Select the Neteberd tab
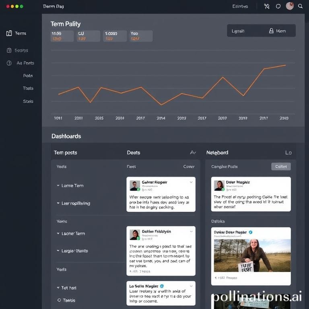This screenshot has height=309, width=309. 217,152
